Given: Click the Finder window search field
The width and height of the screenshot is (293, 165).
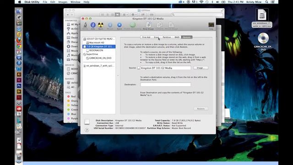Looking at the screenshot, I should (x=197, y=15).
